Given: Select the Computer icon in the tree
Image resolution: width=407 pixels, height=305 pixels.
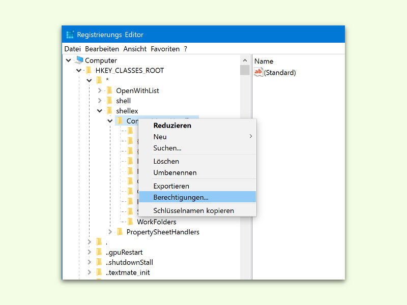Looking at the screenshot, I should [x=79, y=60].
